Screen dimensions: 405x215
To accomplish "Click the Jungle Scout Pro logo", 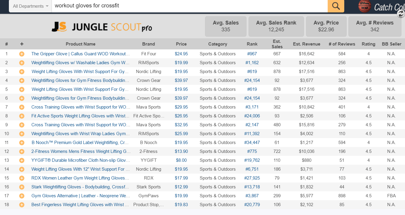I will point(102,27).
